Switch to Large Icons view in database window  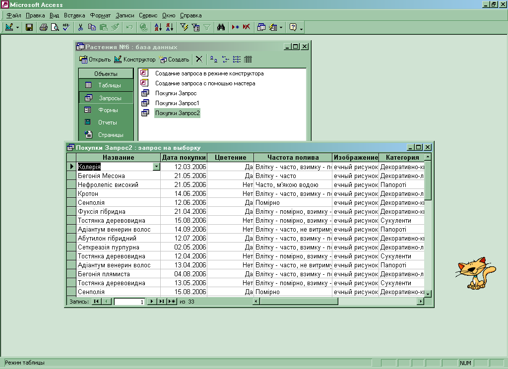[213, 59]
